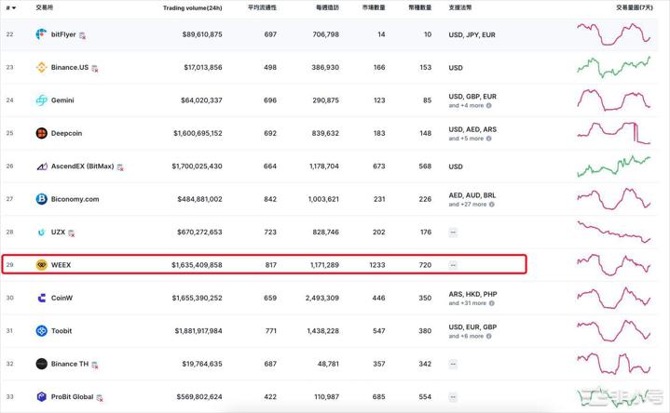670x413 pixels.
Task: Click the Binance TH exchange logo
Action: (41, 364)
